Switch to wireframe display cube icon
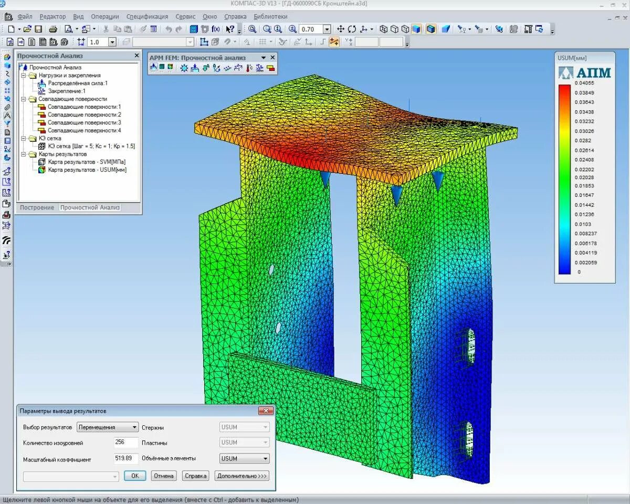Image resolution: width=630 pixels, height=504 pixels. [383, 29]
